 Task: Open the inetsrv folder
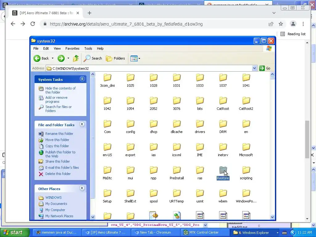(223, 150)
